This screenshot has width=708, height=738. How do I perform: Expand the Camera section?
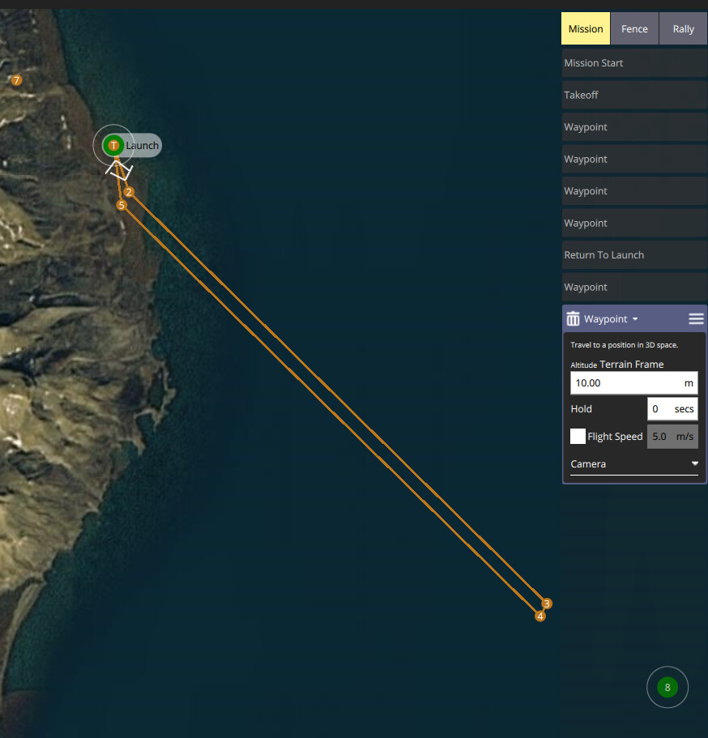click(x=633, y=463)
